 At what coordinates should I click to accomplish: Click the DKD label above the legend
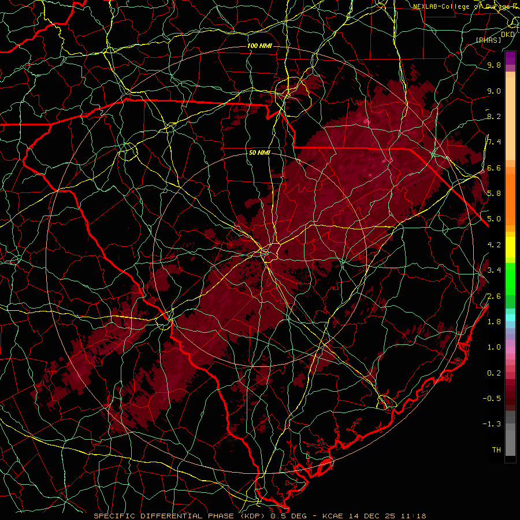(x=508, y=34)
